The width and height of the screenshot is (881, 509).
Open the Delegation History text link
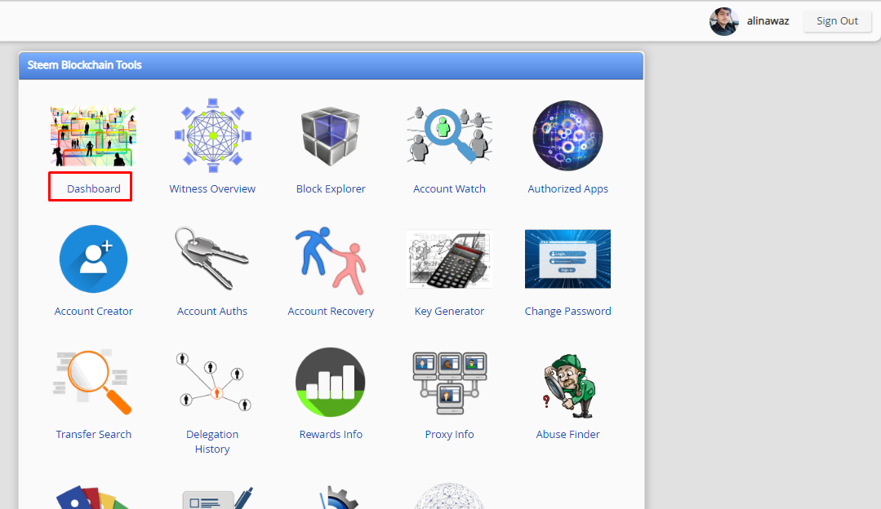(x=212, y=441)
